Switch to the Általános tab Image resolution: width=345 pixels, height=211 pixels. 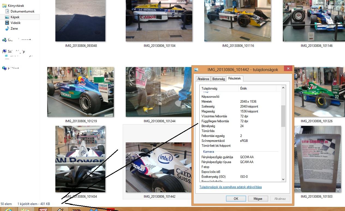pyautogui.click(x=203, y=79)
